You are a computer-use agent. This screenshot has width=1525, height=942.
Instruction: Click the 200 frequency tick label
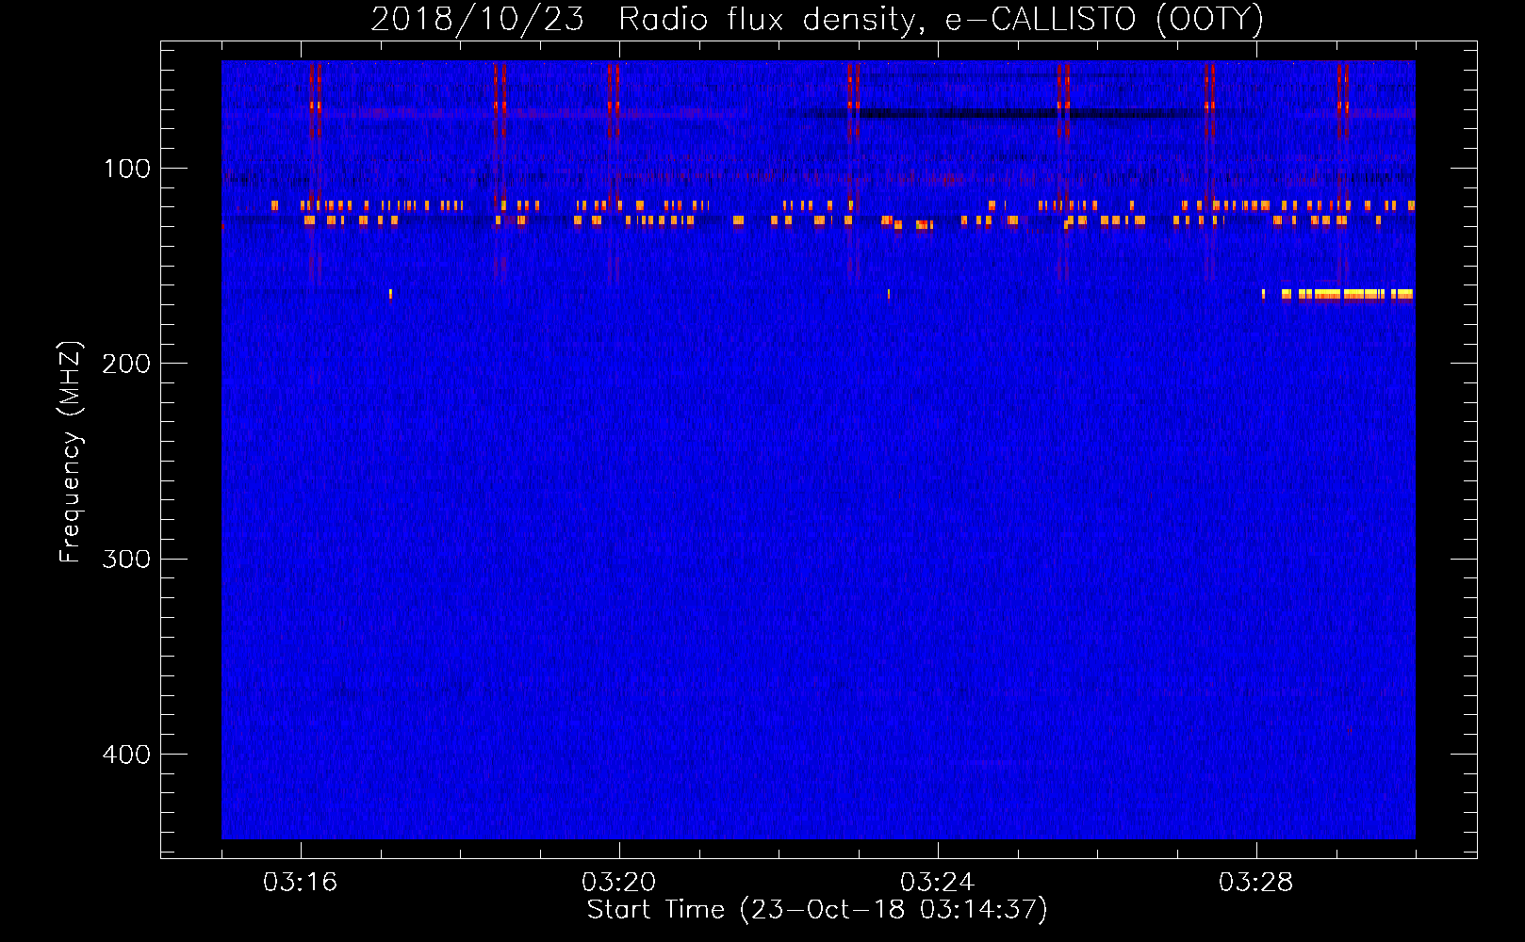click(x=125, y=364)
